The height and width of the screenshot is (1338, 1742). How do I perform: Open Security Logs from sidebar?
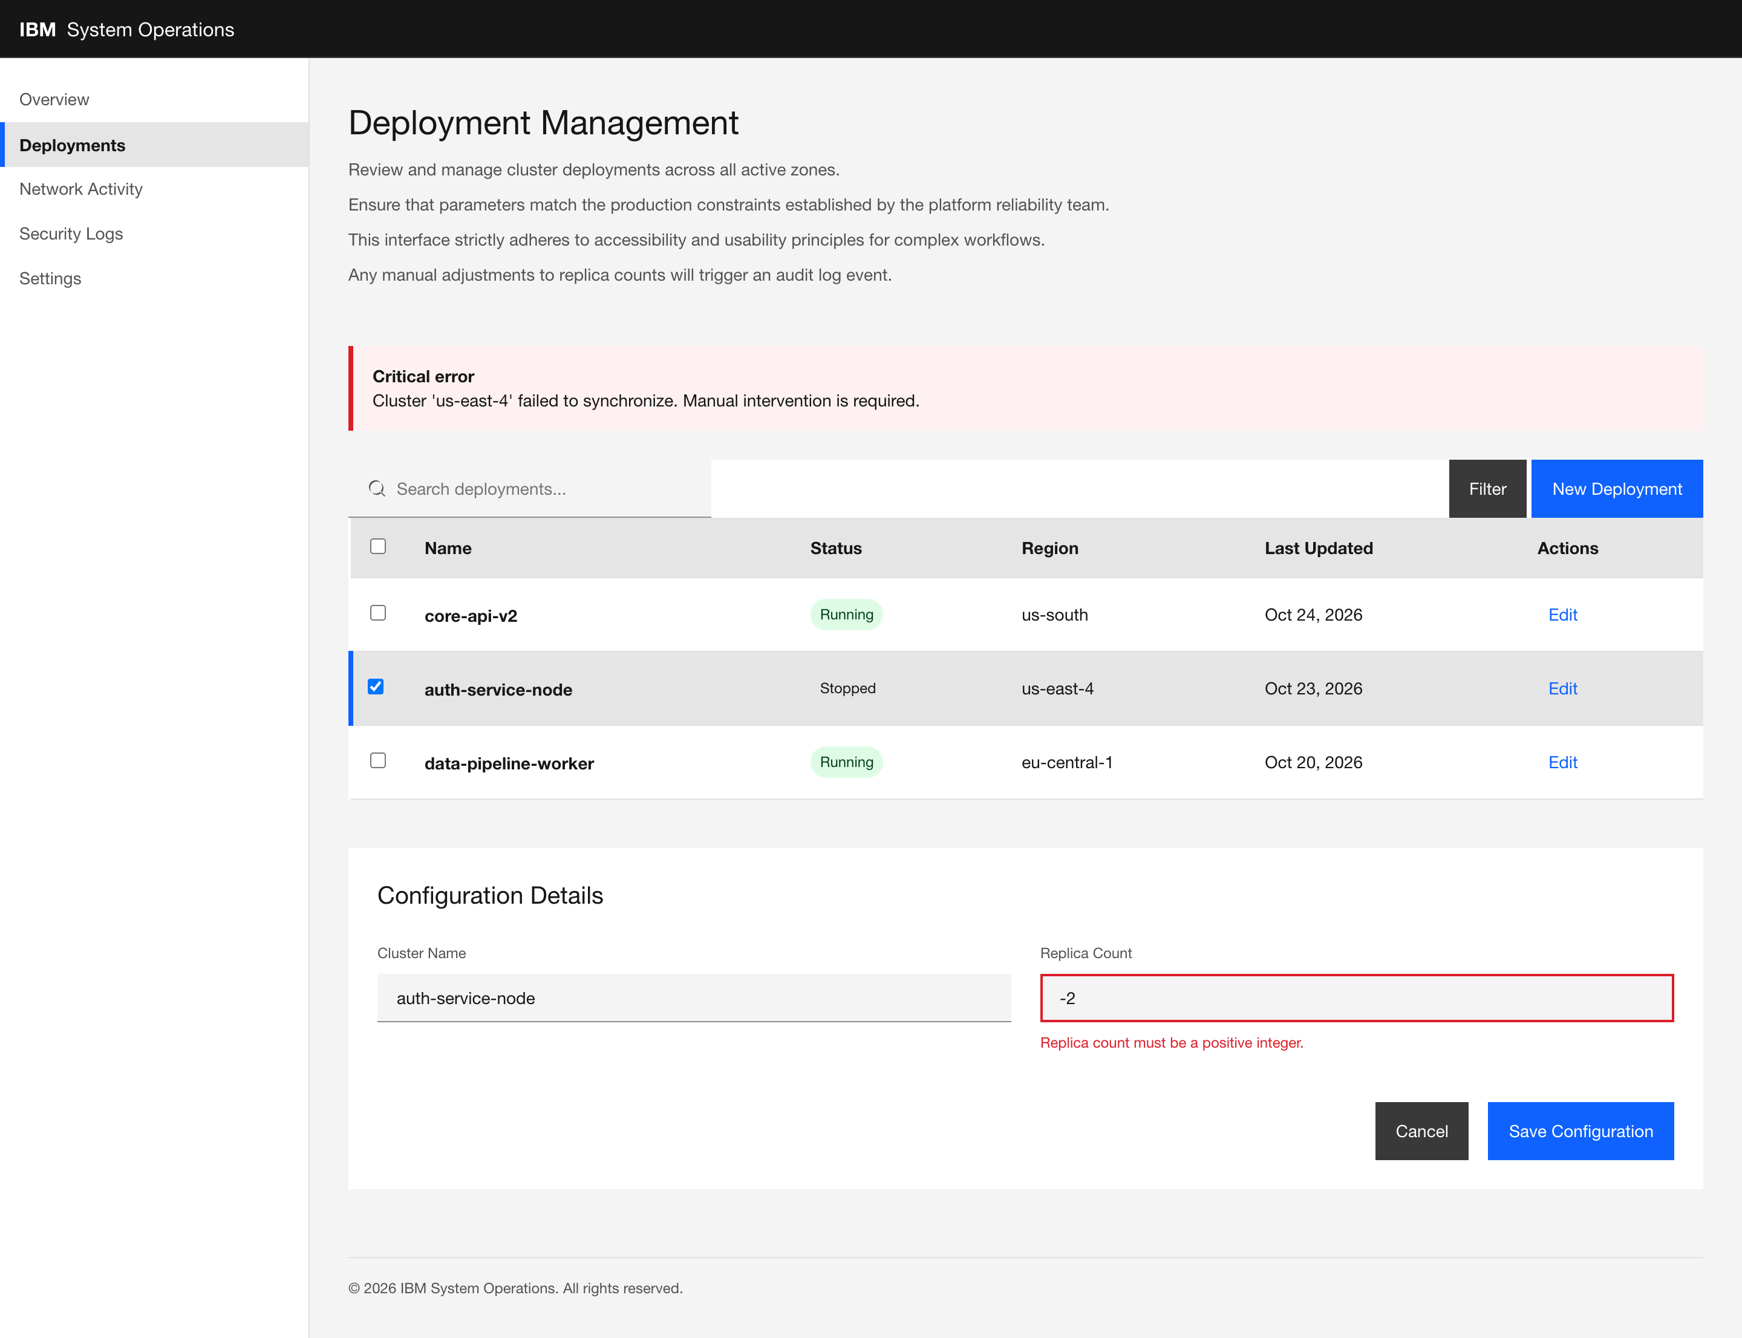(71, 233)
